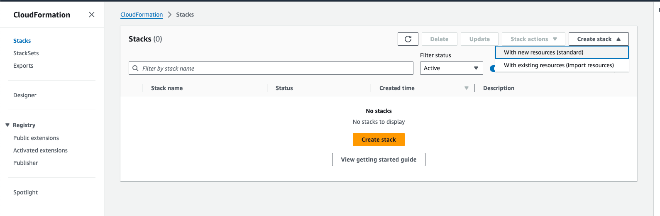Click the Stacks breadcrumb text

(185, 15)
